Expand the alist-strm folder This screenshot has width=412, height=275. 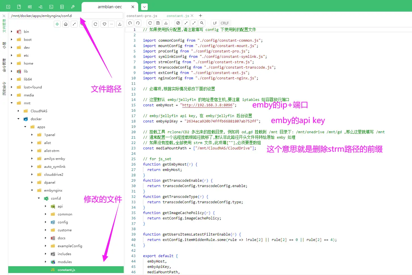[x=31, y=151]
